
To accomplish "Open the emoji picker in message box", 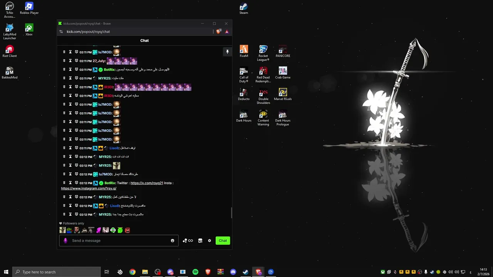I will click(173, 240).
